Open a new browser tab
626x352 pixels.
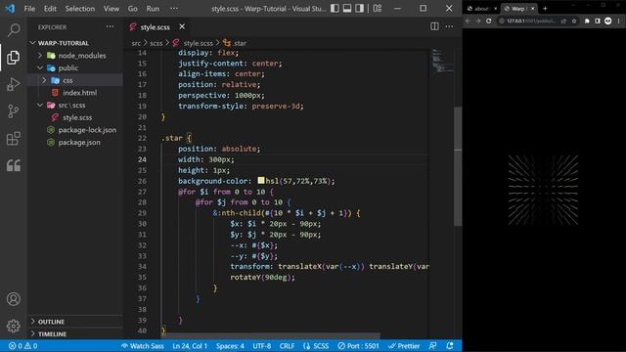[x=545, y=9]
